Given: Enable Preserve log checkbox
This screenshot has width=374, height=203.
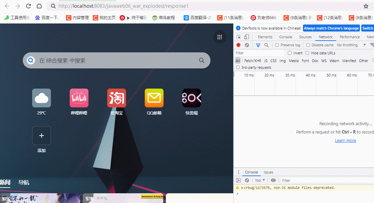Looking at the screenshot, I should coord(277,45).
